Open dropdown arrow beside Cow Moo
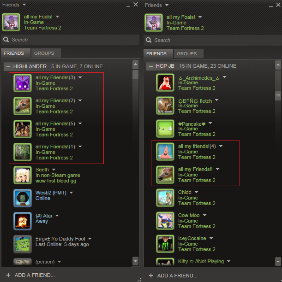The height and width of the screenshot is (282, 282). pyautogui.click(x=205, y=215)
